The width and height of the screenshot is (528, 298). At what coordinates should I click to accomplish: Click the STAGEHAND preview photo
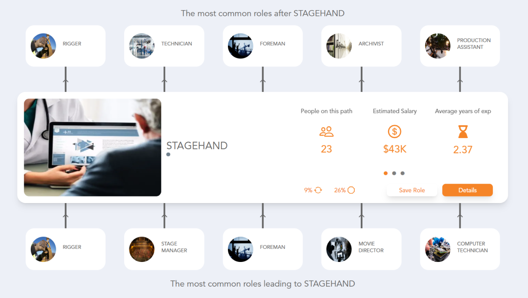(92, 147)
